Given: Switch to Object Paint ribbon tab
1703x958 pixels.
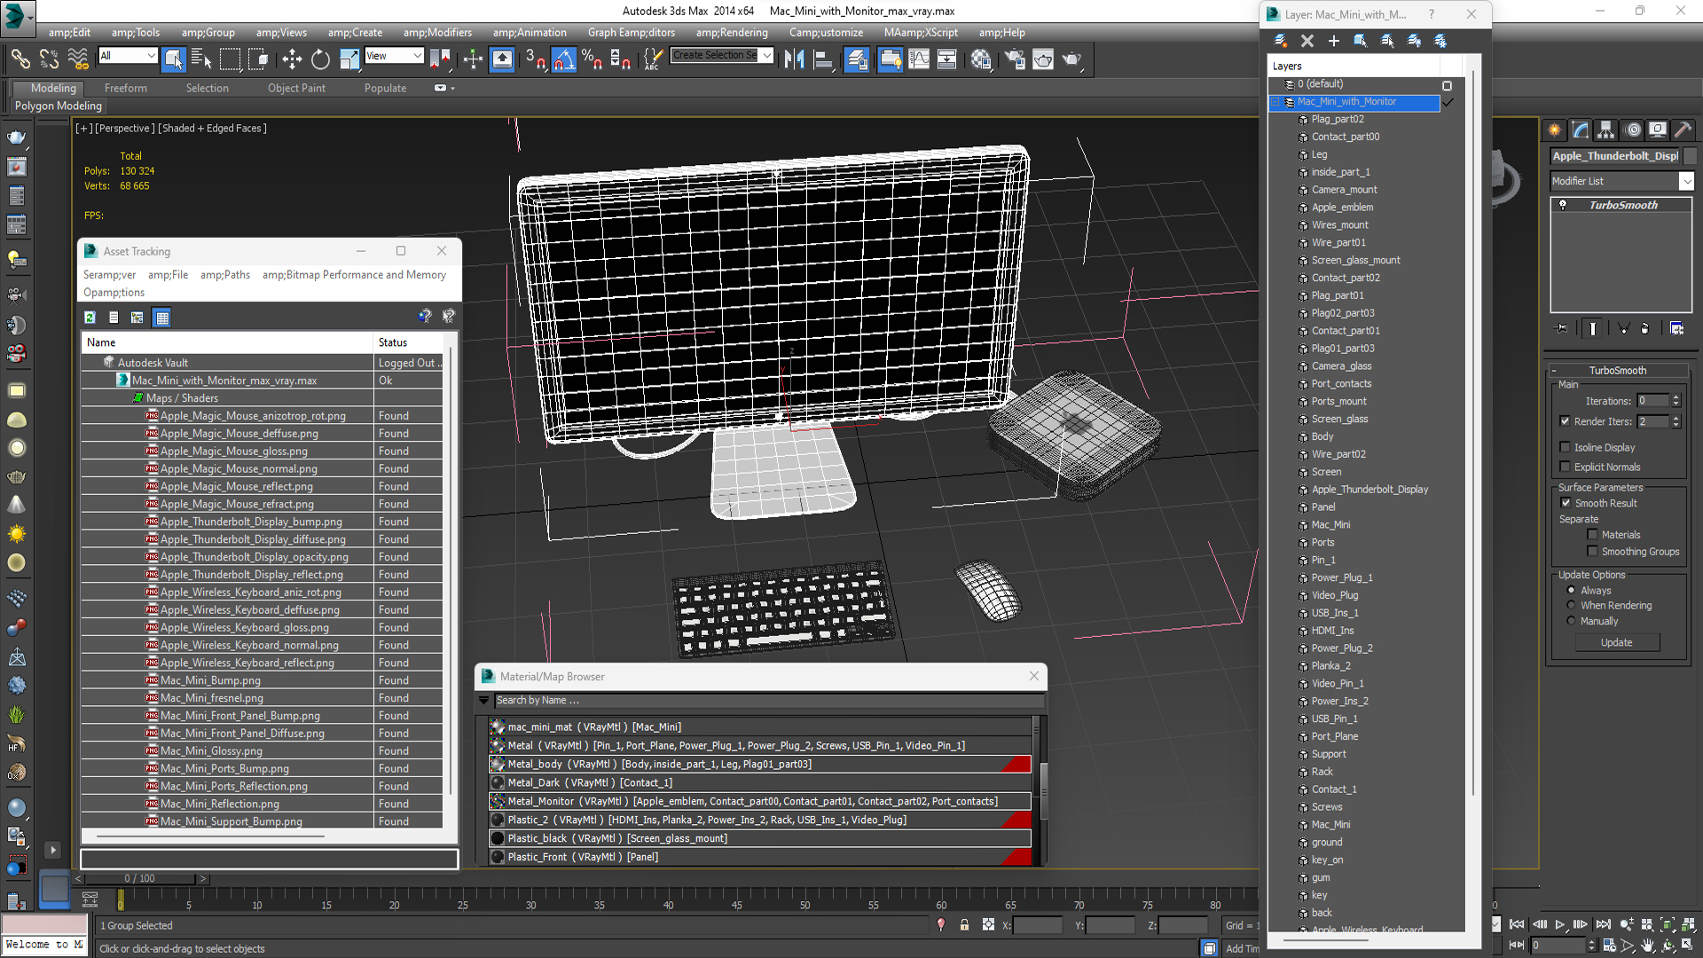Looking at the screenshot, I should coord(296,89).
